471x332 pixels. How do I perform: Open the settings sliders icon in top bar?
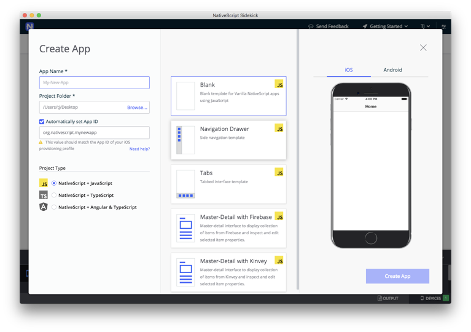[443, 26]
